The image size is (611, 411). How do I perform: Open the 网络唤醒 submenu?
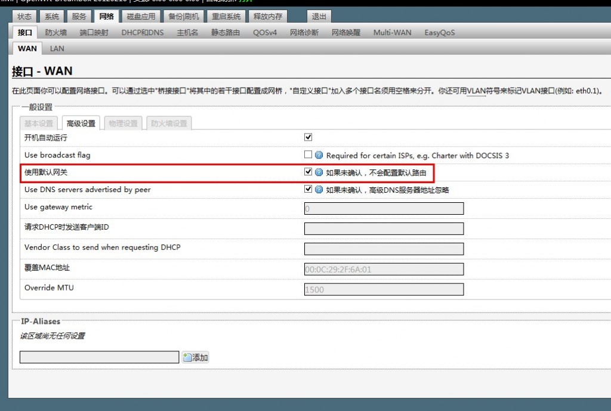click(x=346, y=33)
